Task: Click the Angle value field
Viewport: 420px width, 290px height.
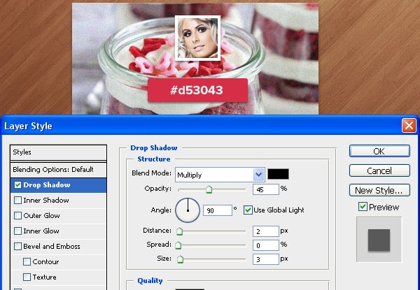Action: click(218, 210)
